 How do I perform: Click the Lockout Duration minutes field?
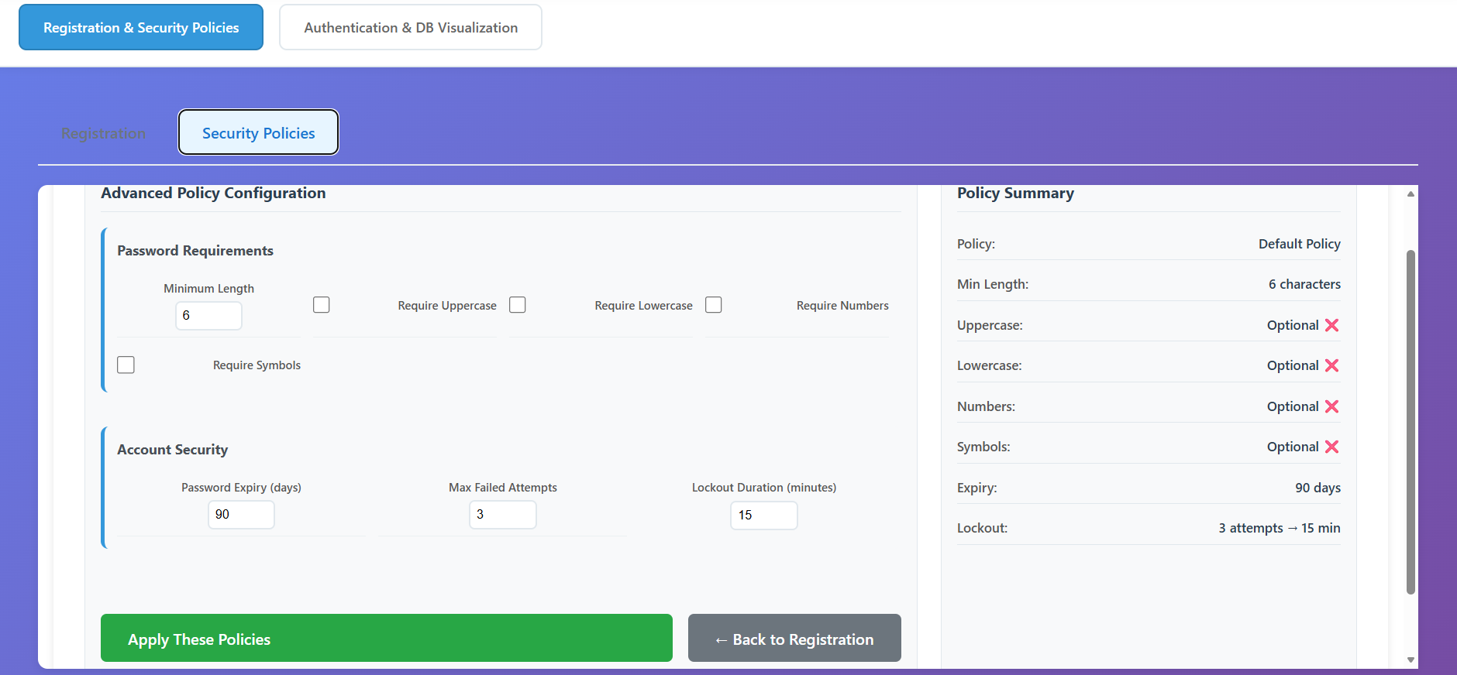coord(763,516)
